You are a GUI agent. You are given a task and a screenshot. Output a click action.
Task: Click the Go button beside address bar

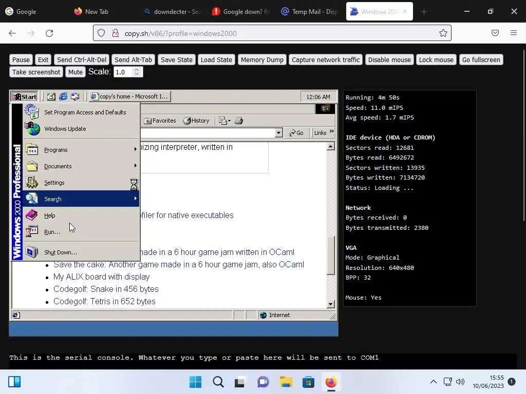coord(296,133)
